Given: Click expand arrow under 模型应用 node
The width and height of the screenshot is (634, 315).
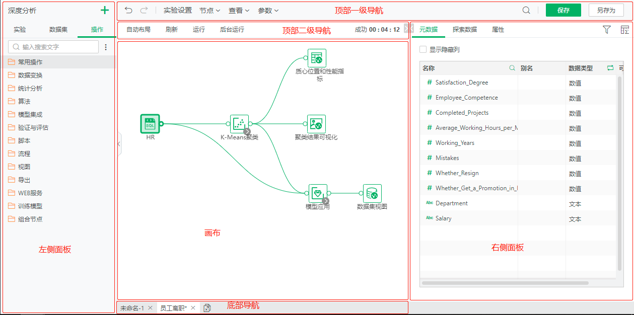Looking at the screenshot, I should (x=325, y=201).
